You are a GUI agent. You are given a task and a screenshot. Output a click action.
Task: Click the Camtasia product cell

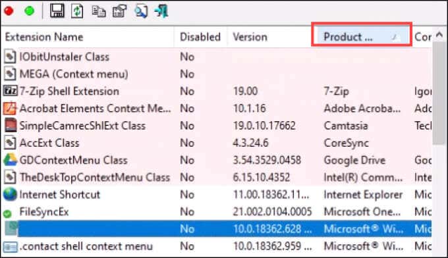[346, 126]
